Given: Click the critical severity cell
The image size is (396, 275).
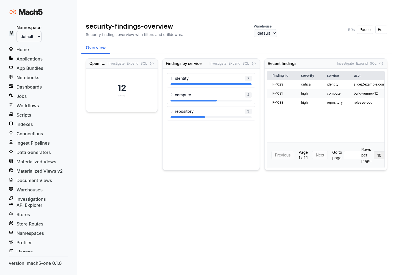Looking at the screenshot, I should (x=306, y=84).
